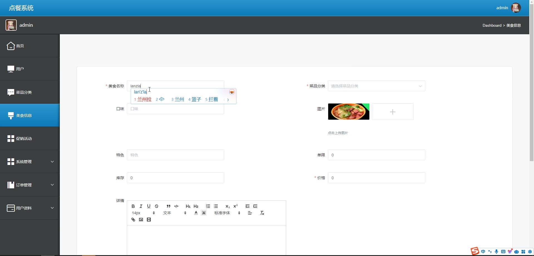534x256 pixels.
Task: Toggle italic formatting in the editor
Action: [141, 206]
